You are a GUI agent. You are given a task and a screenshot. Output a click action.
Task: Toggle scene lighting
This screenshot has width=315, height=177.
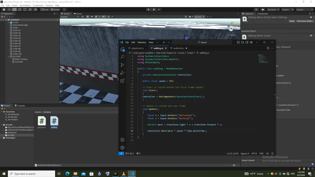[87, 17]
